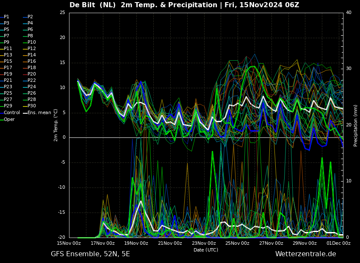Click the P1 legend entry
The image size is (360, 263).
[x=6, y=17]
